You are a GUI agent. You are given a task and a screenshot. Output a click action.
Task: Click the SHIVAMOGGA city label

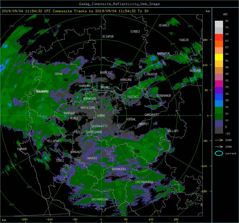99,199
